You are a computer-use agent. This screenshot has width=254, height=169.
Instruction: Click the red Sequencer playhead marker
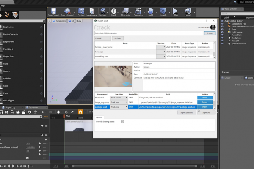coord(64,116)
